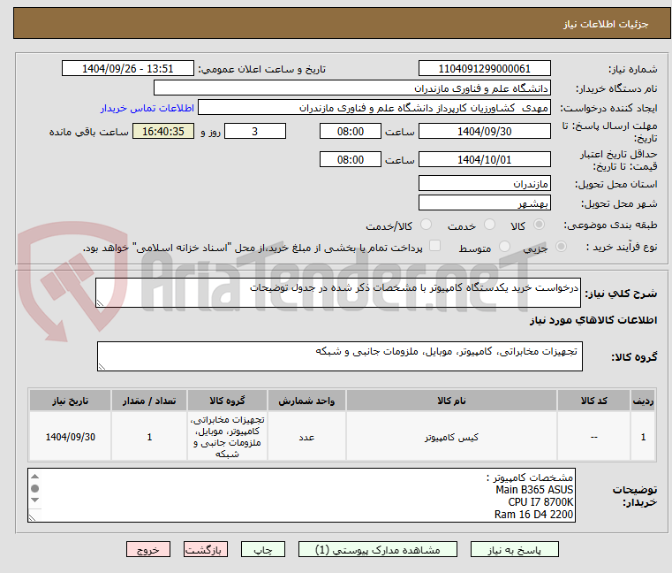This screenshot has height=573, width=672.
Task: Click the announcement date 1404/09/26 field
Action: coord(128,69)
